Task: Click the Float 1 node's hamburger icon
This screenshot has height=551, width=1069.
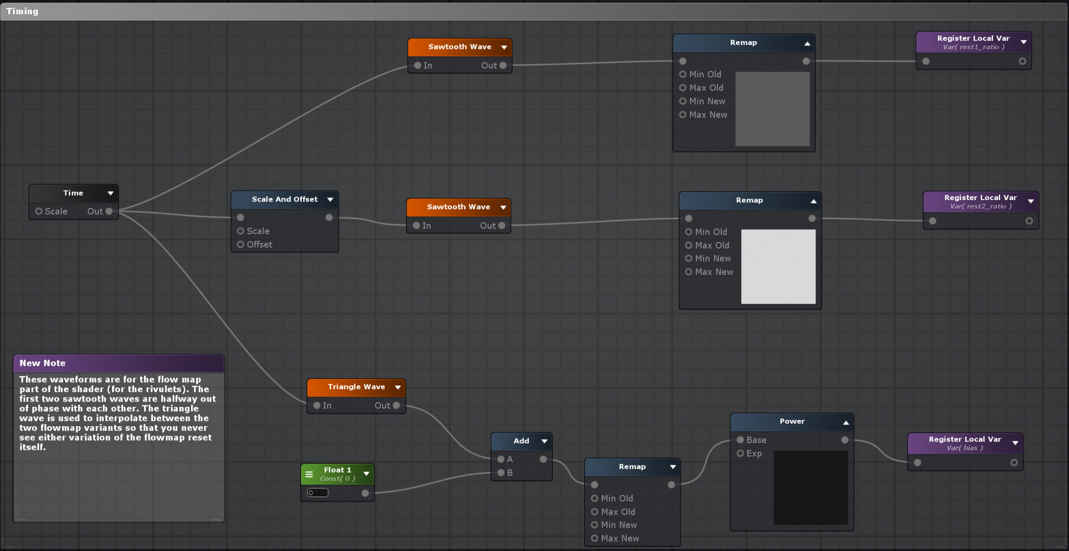Action: (309, 474)
